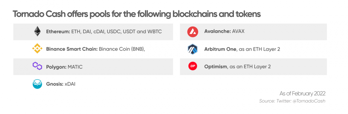Select the Source: Twitter caption
The height and width of the screenshot is (114, 348).
pyautogui.click(x=277, y=101)
